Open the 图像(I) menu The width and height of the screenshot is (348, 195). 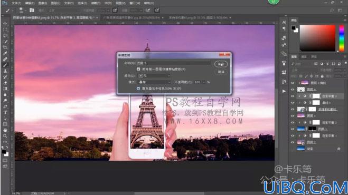click(43, 3)
